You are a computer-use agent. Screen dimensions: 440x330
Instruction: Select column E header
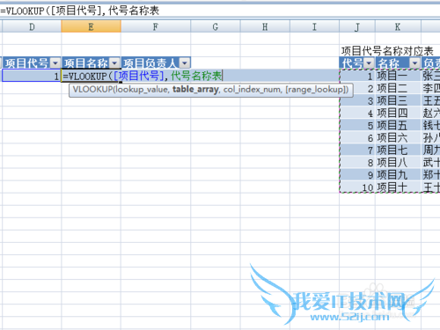(91, 26)
